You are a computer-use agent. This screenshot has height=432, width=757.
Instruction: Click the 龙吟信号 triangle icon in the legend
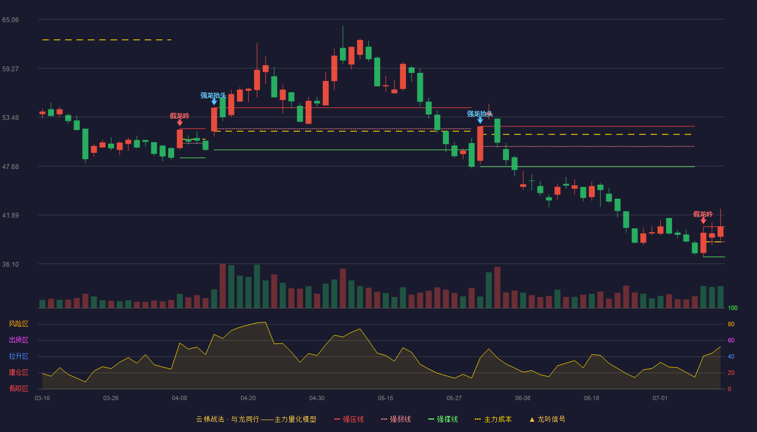[x=532, y=419]
